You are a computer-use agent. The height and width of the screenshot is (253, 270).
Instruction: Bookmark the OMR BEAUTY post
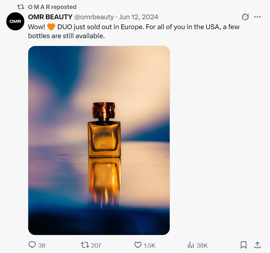click(x=244, y=245)
